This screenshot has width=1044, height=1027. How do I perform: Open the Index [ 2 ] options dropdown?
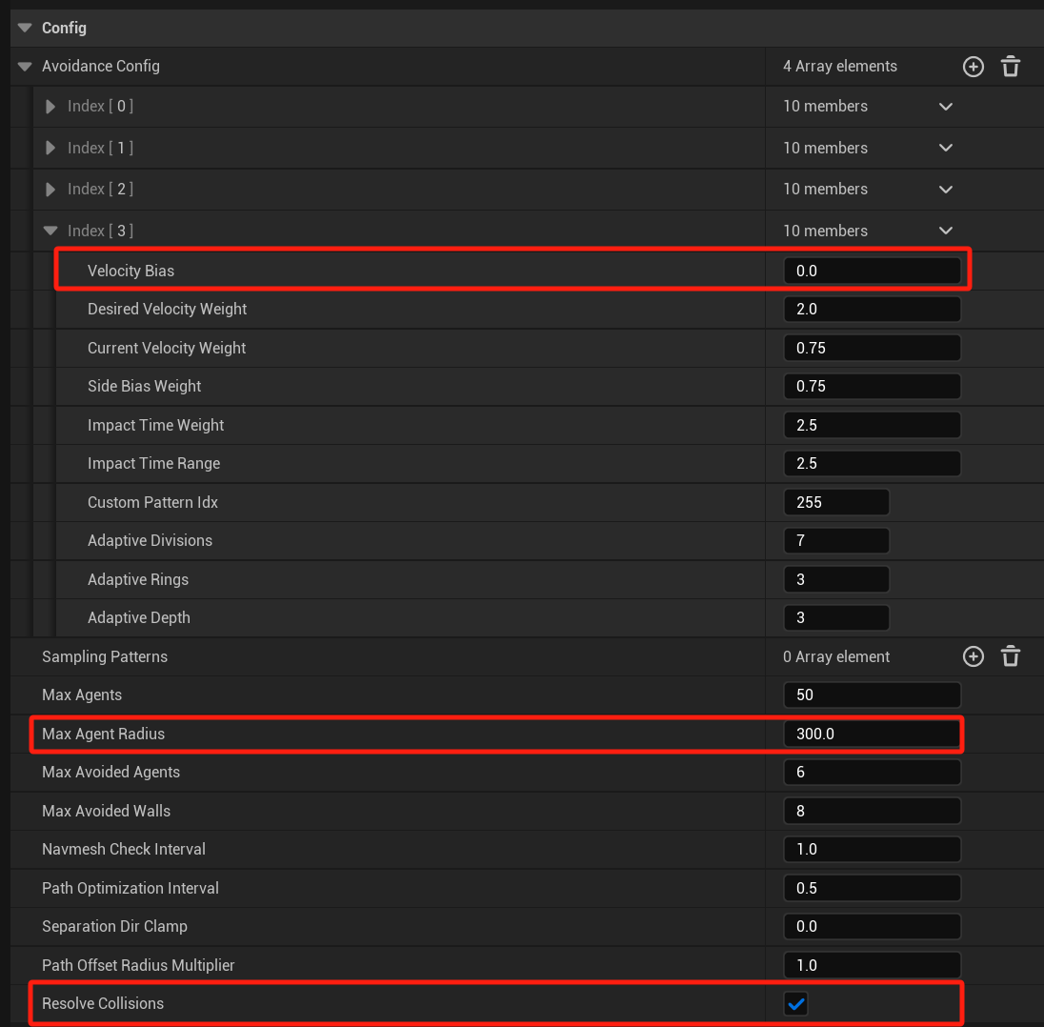coord(946,190)
